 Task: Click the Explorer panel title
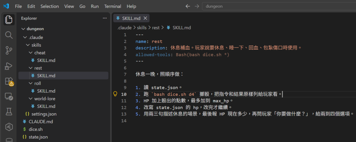click(x=29, y=18)
